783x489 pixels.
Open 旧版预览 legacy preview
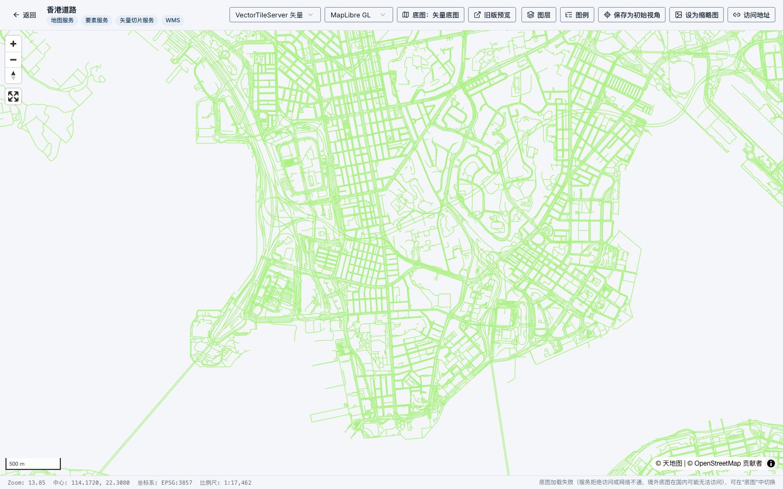[492, 15]
